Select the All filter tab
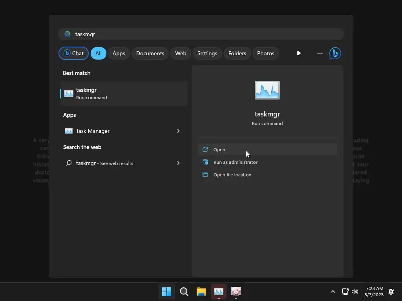Viewport: 402px width, 301px height. click(99, 53)
